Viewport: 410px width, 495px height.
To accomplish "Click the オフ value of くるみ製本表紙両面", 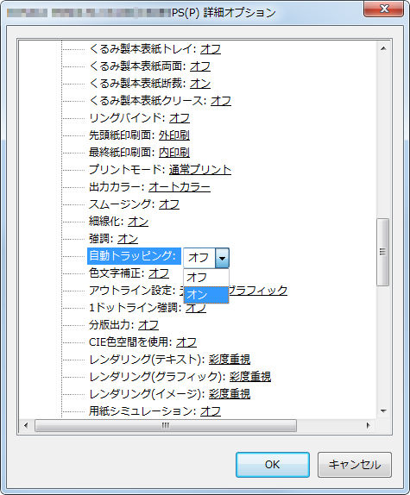I will coord(200,66).
